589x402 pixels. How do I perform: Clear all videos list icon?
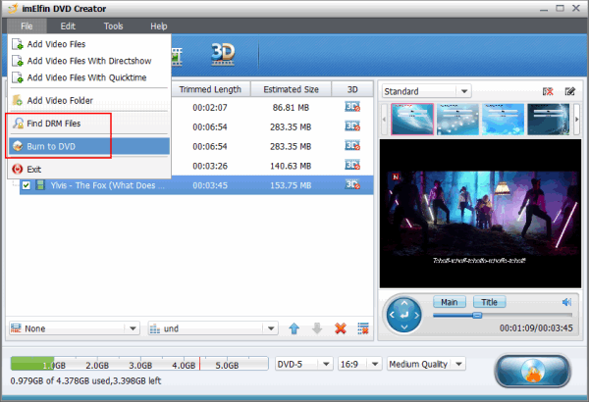click(x=363, y=328)
